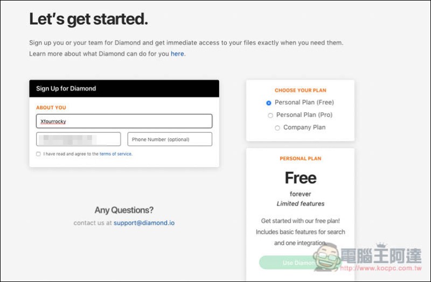The height and width of the screenshot is (282, 431).
Task: Tick the terms of service agreement checkbox
Action: [x=38, y=154]
